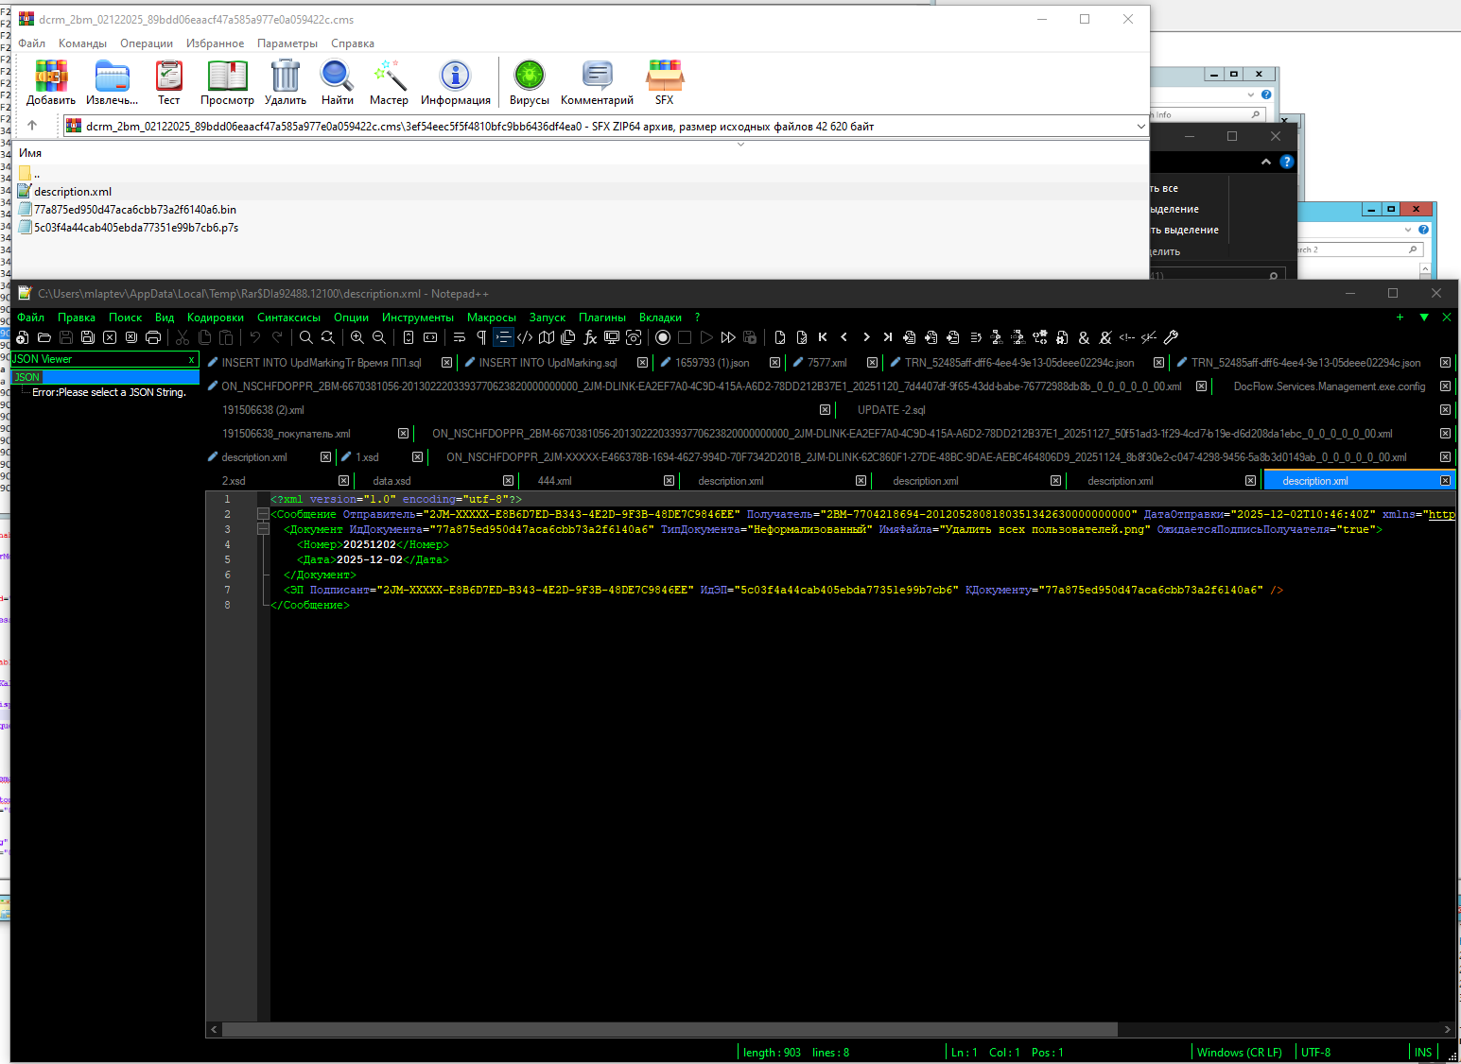Viewport: 1461px width, 1064px height.
Task: Click the Print icon in Notepad++ toolbar
Action: pos(153,337)
